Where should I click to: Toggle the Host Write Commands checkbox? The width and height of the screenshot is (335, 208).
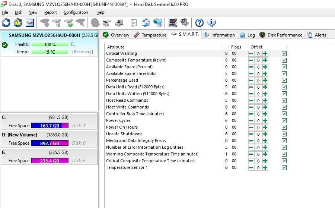(x=284, y=107)
